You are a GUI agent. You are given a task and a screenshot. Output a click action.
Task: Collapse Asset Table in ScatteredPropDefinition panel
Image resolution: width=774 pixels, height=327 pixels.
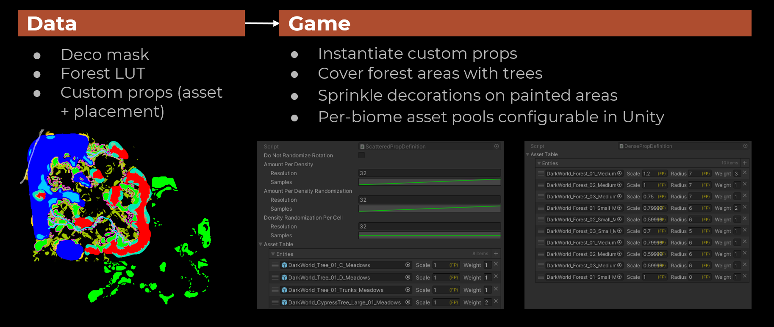click(261, 245)
